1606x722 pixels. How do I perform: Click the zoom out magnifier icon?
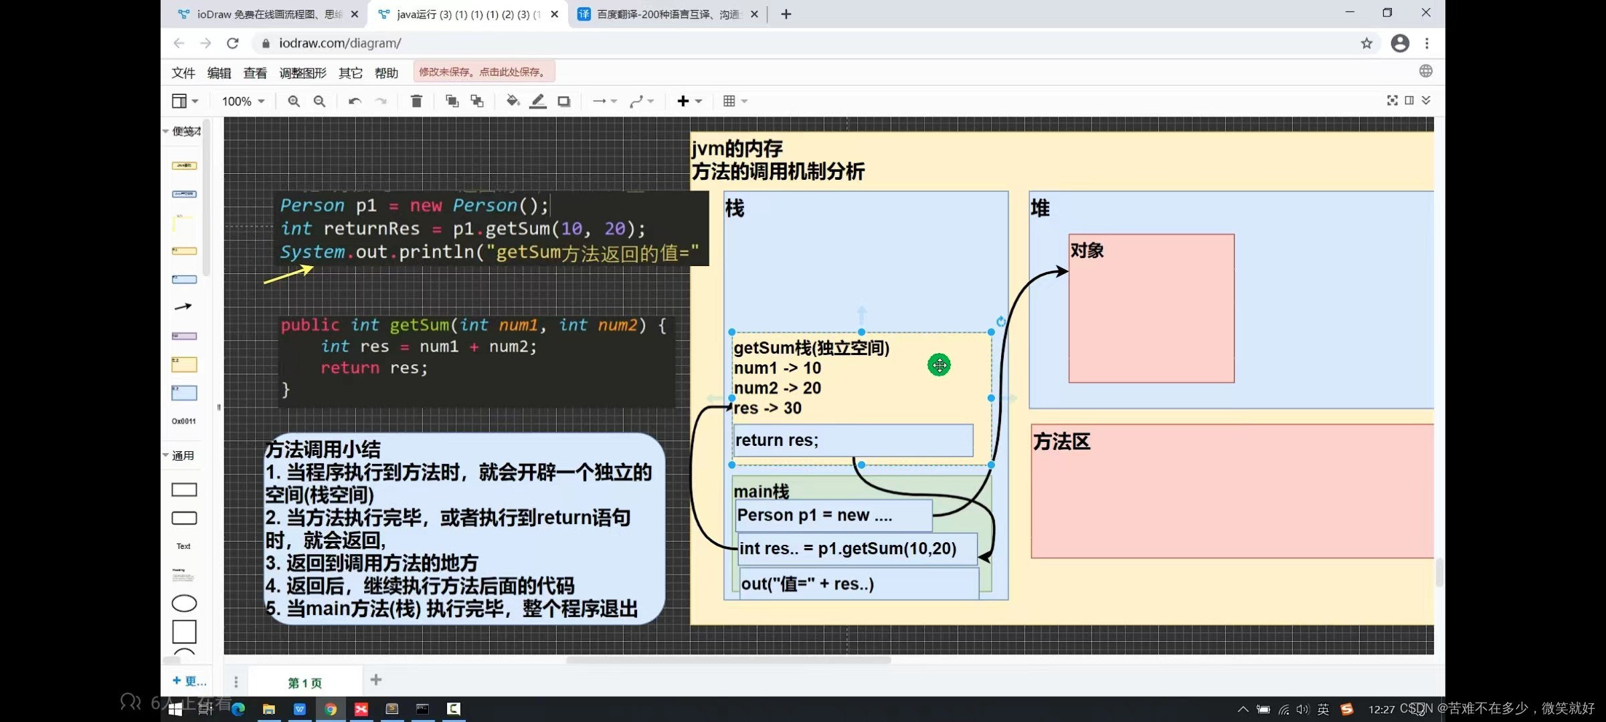[x=319, y=101]
